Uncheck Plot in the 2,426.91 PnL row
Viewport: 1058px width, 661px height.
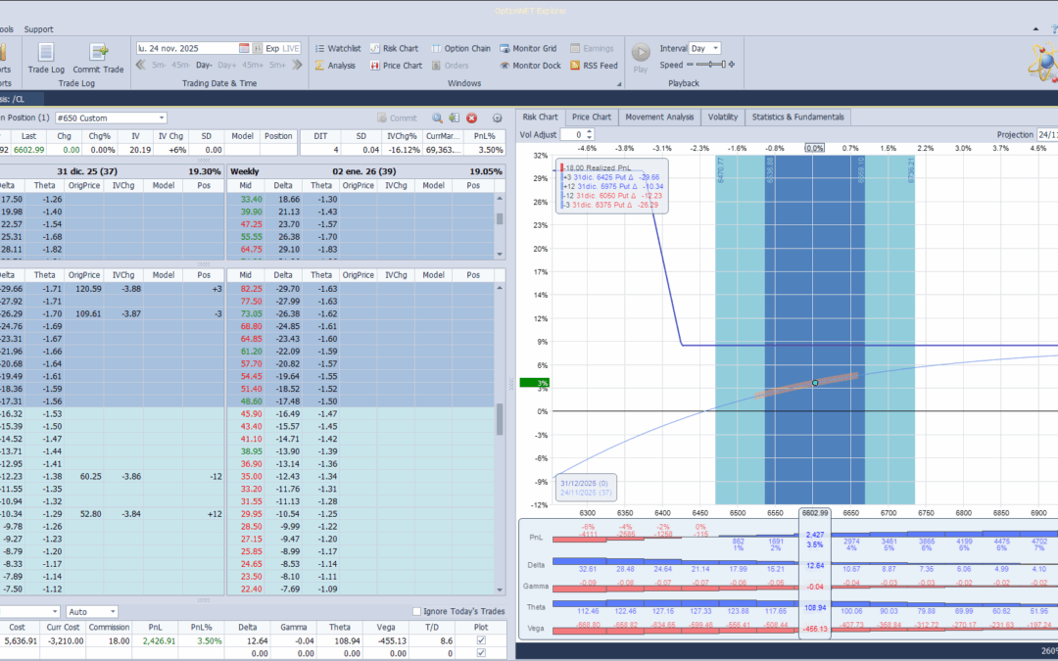pos(481,640)
